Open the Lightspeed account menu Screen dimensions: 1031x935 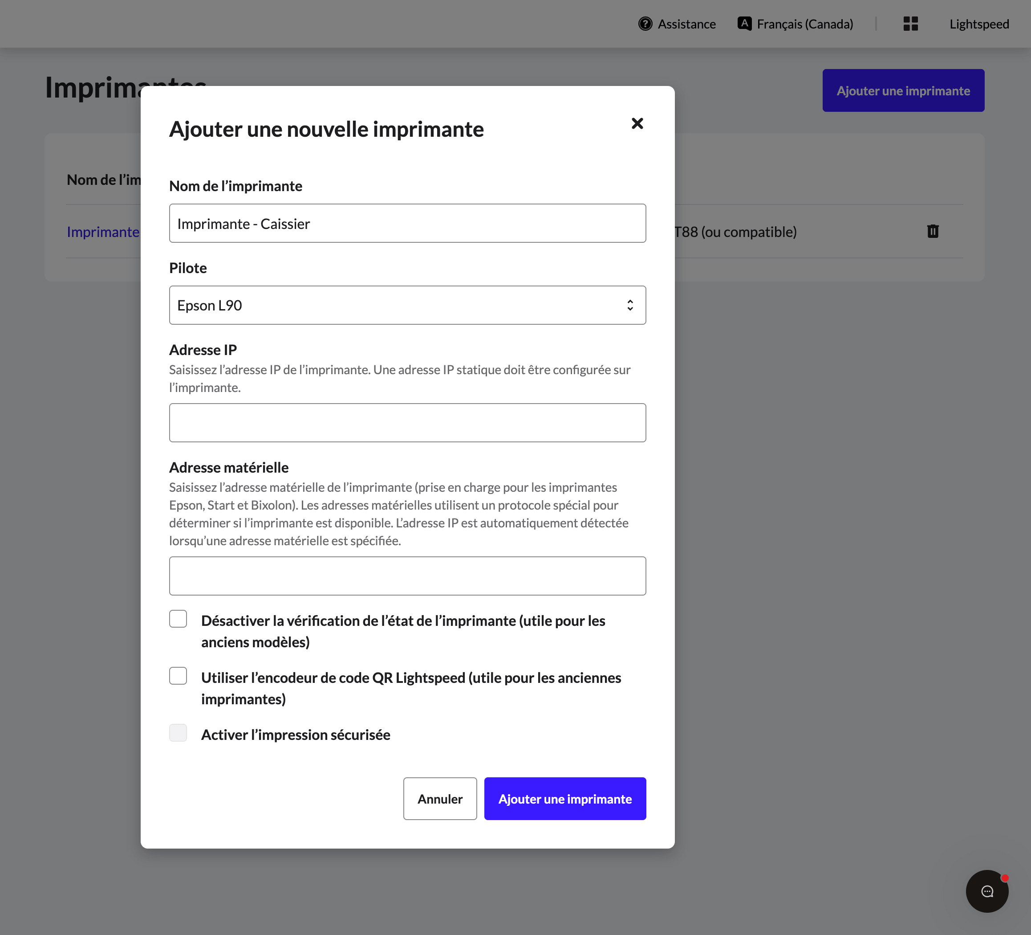pos(979,24)
